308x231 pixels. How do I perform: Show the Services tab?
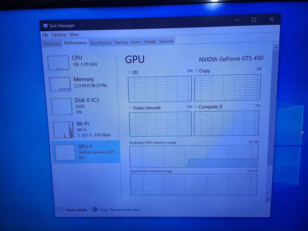pyautogui.click(x=166, y=41)
